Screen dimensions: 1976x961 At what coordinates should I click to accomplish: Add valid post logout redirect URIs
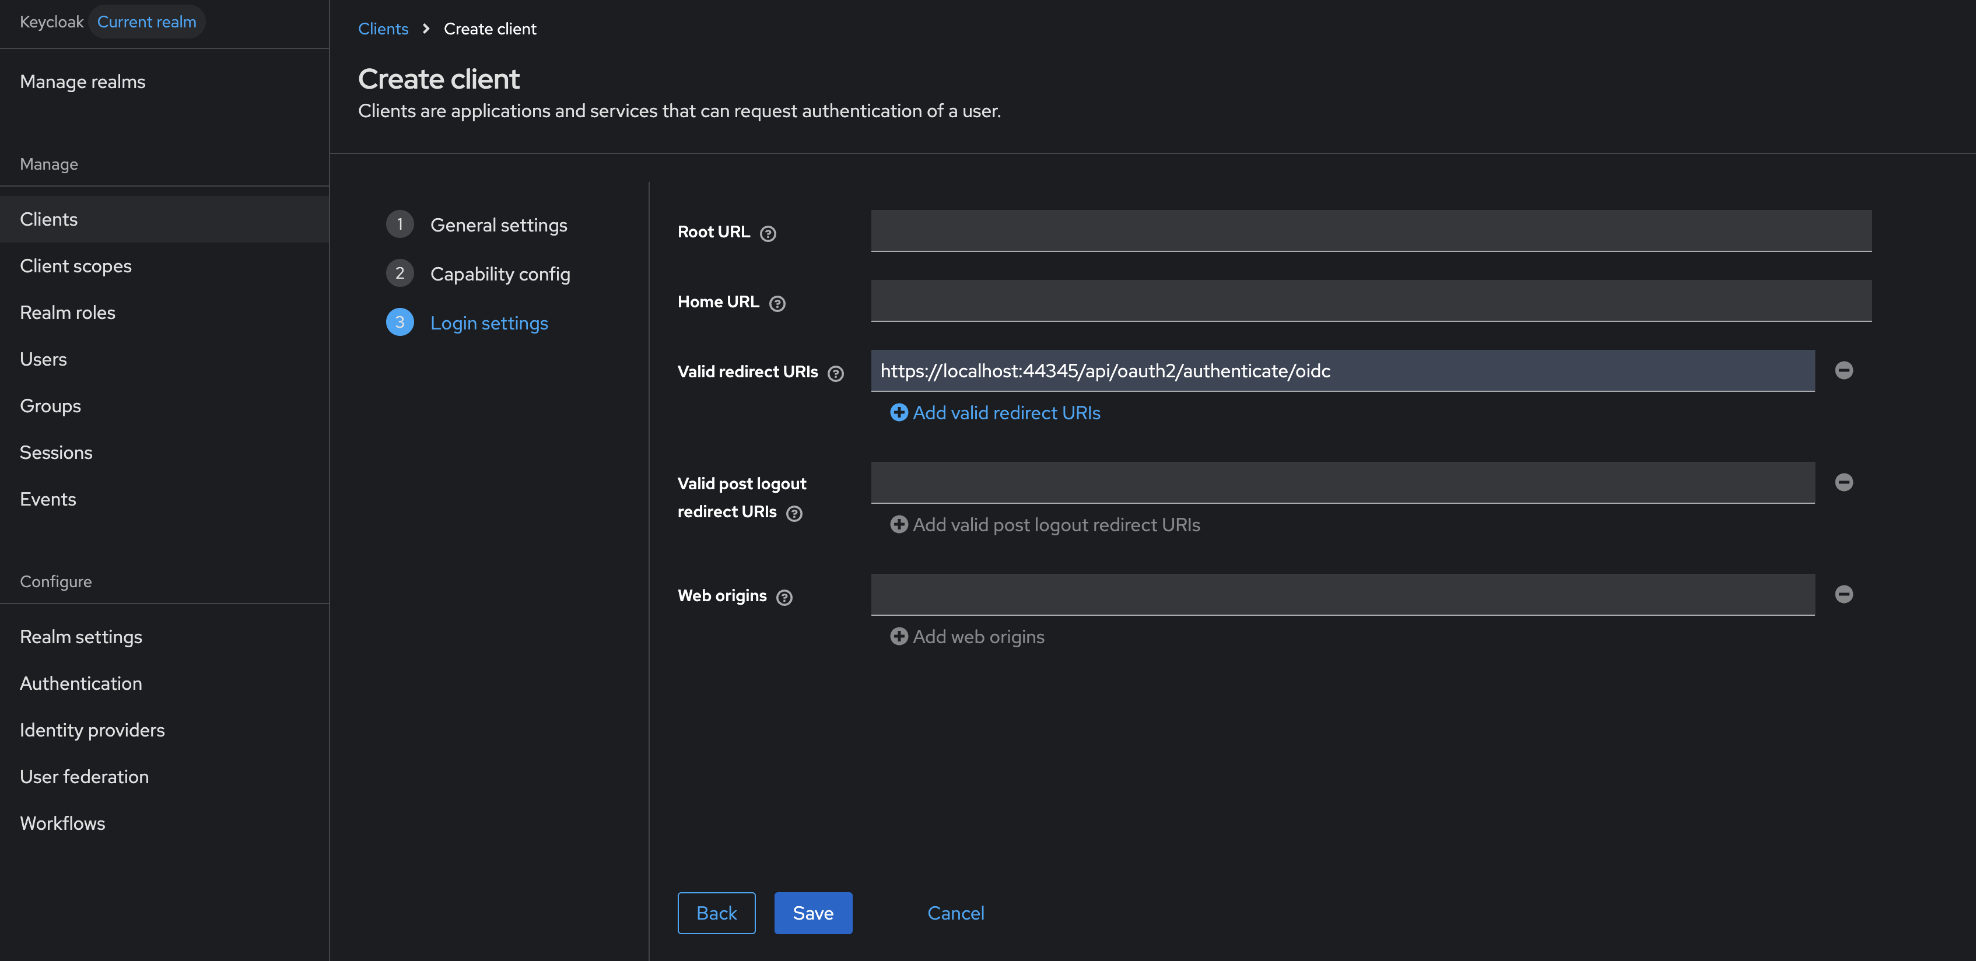tap(1045, 525)
